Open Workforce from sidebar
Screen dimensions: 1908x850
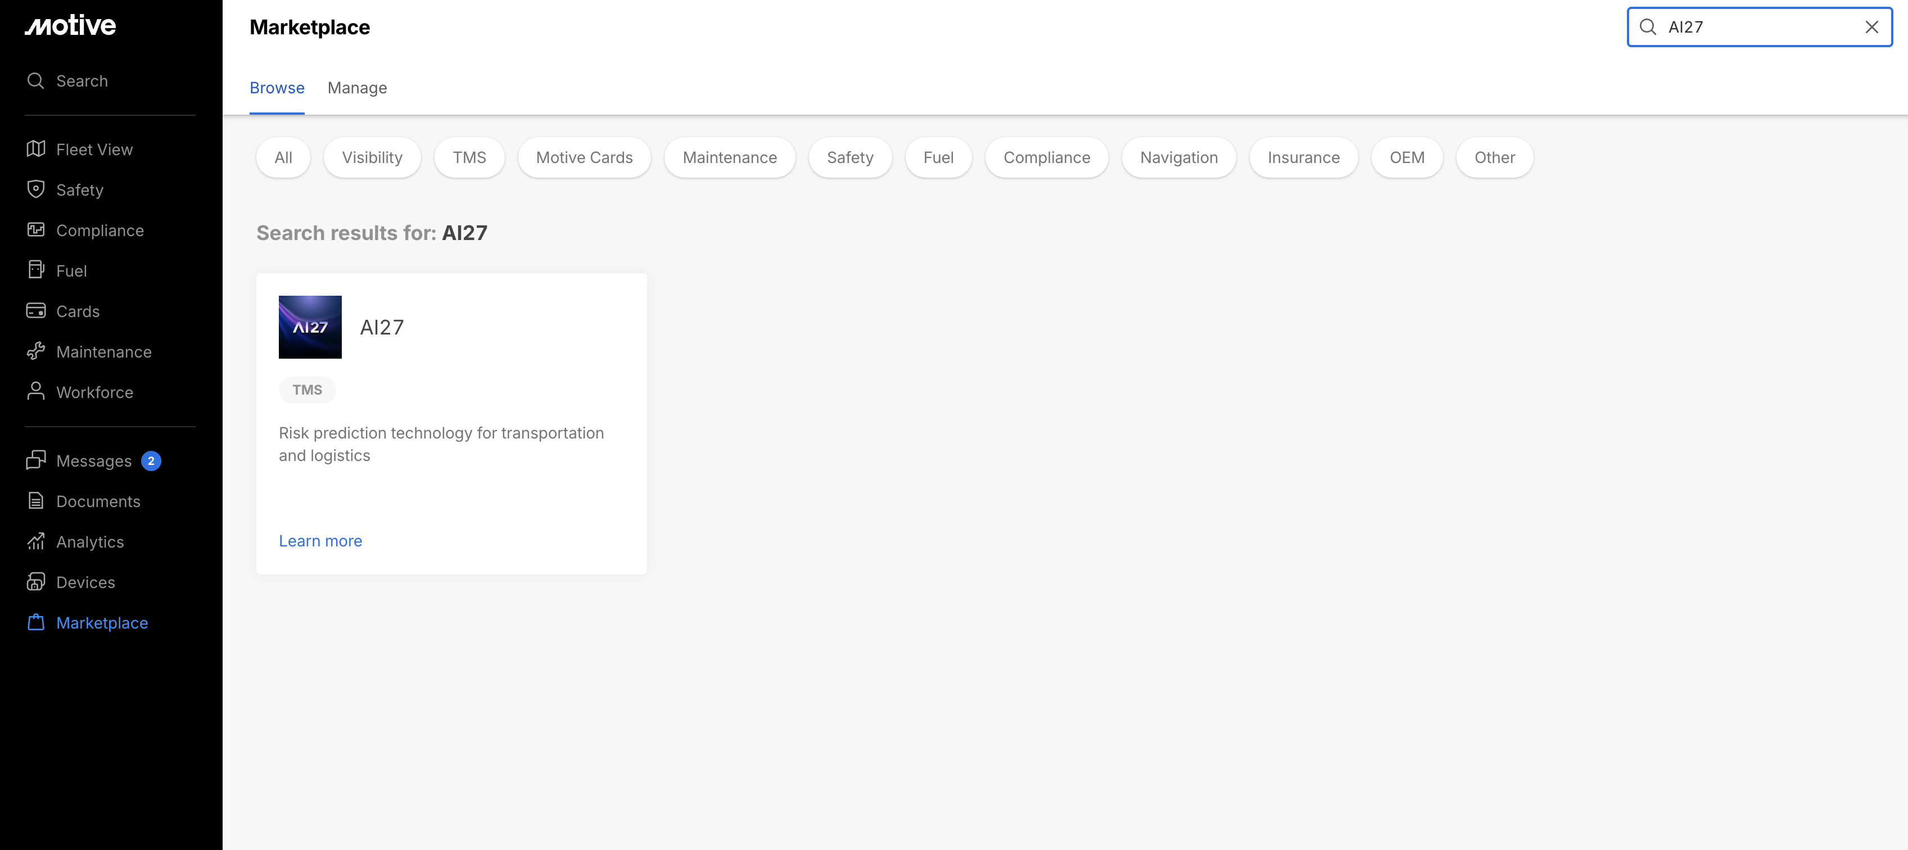coord(95,392)
